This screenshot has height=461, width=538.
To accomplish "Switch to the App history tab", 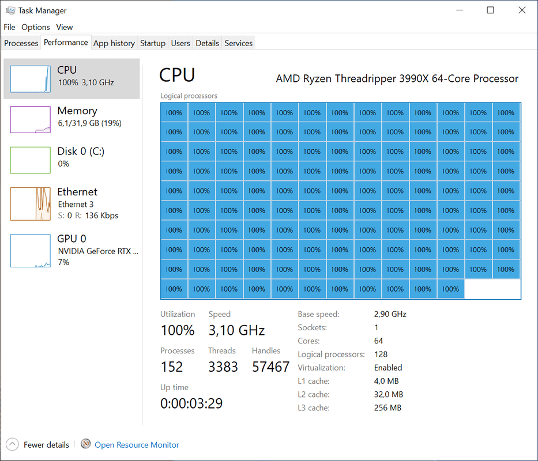I will (x=114, y=43).
